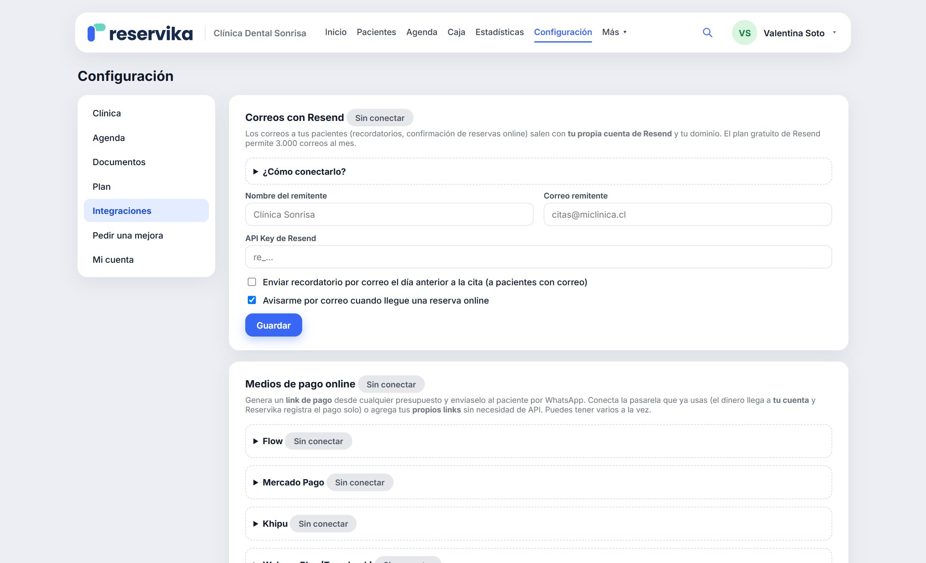Click the Correos con Resend heading
Image resolution: width=926 pixels, height=563 pixels.
click(x=294, y=118)
